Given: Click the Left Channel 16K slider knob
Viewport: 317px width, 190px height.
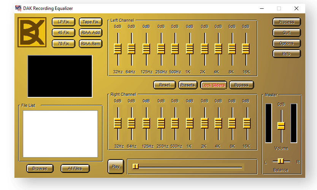Looking at the screenshot, I should (246, 49).
